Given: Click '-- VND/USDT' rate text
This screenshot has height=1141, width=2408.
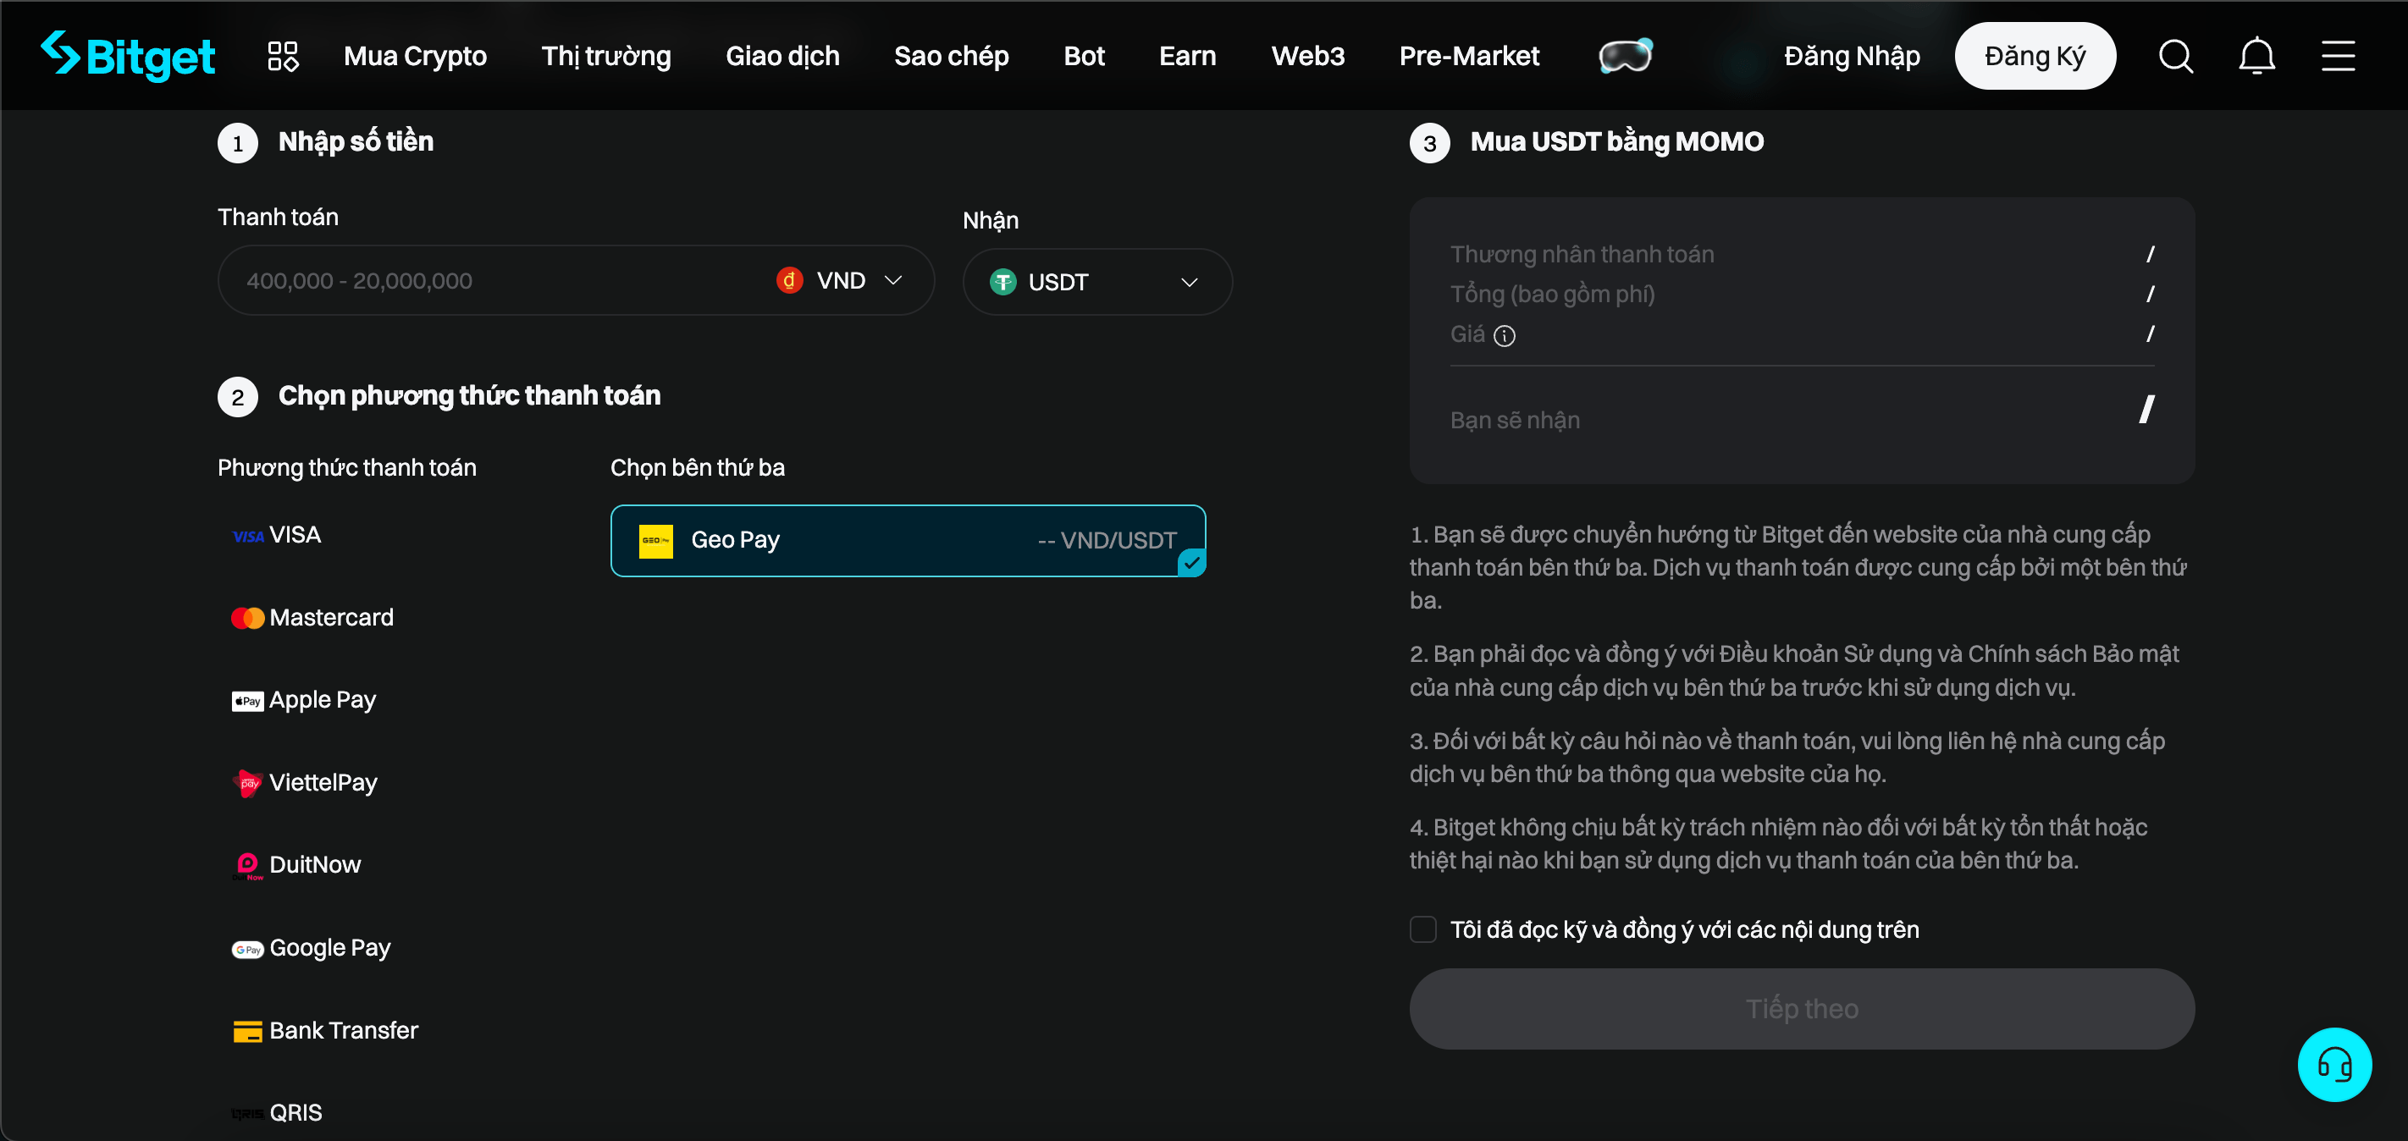Looking at the screenshot, I should pos(1107,541).
